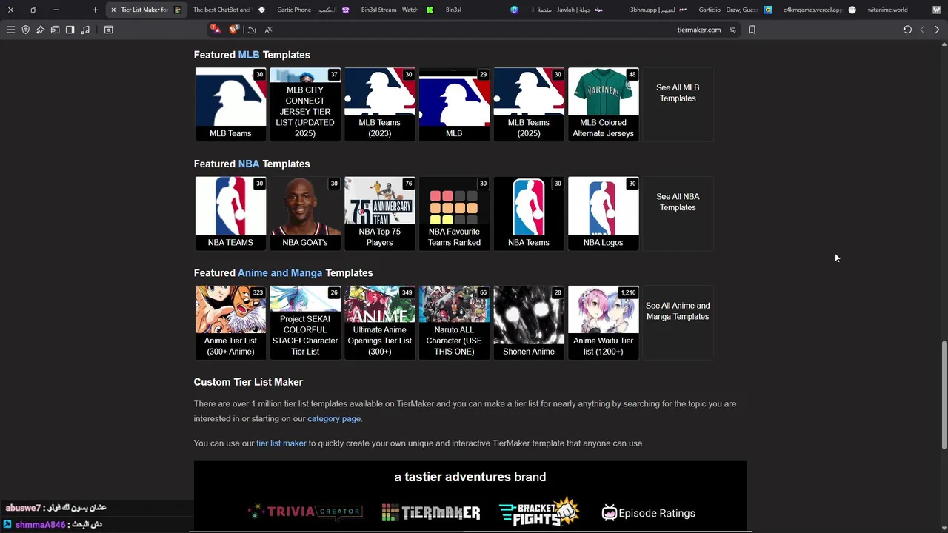948x533 pixels.
Task: Click the Episode Ratings logo in footer
Action: pos(648,513)
